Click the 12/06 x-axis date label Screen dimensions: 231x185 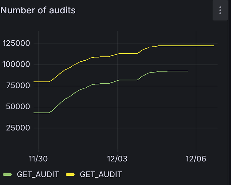coord(196,158)
